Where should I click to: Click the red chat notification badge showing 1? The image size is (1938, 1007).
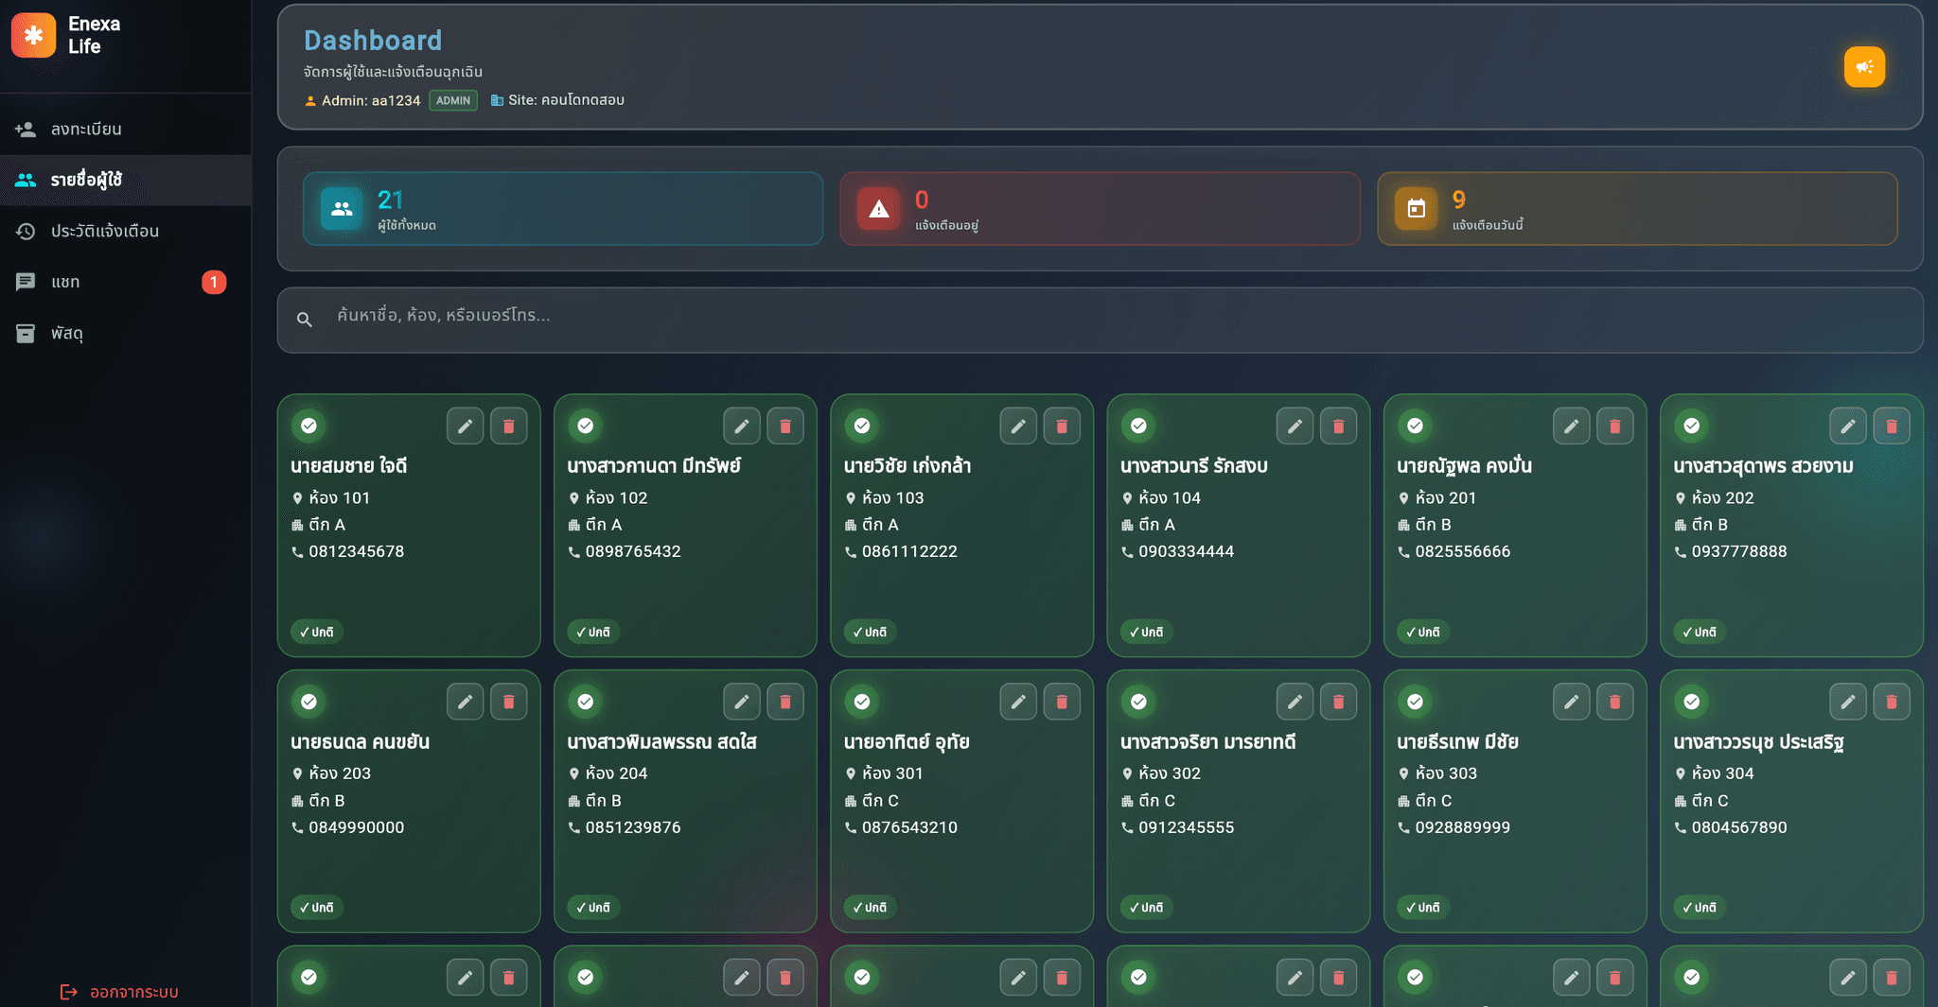[215, 281]
